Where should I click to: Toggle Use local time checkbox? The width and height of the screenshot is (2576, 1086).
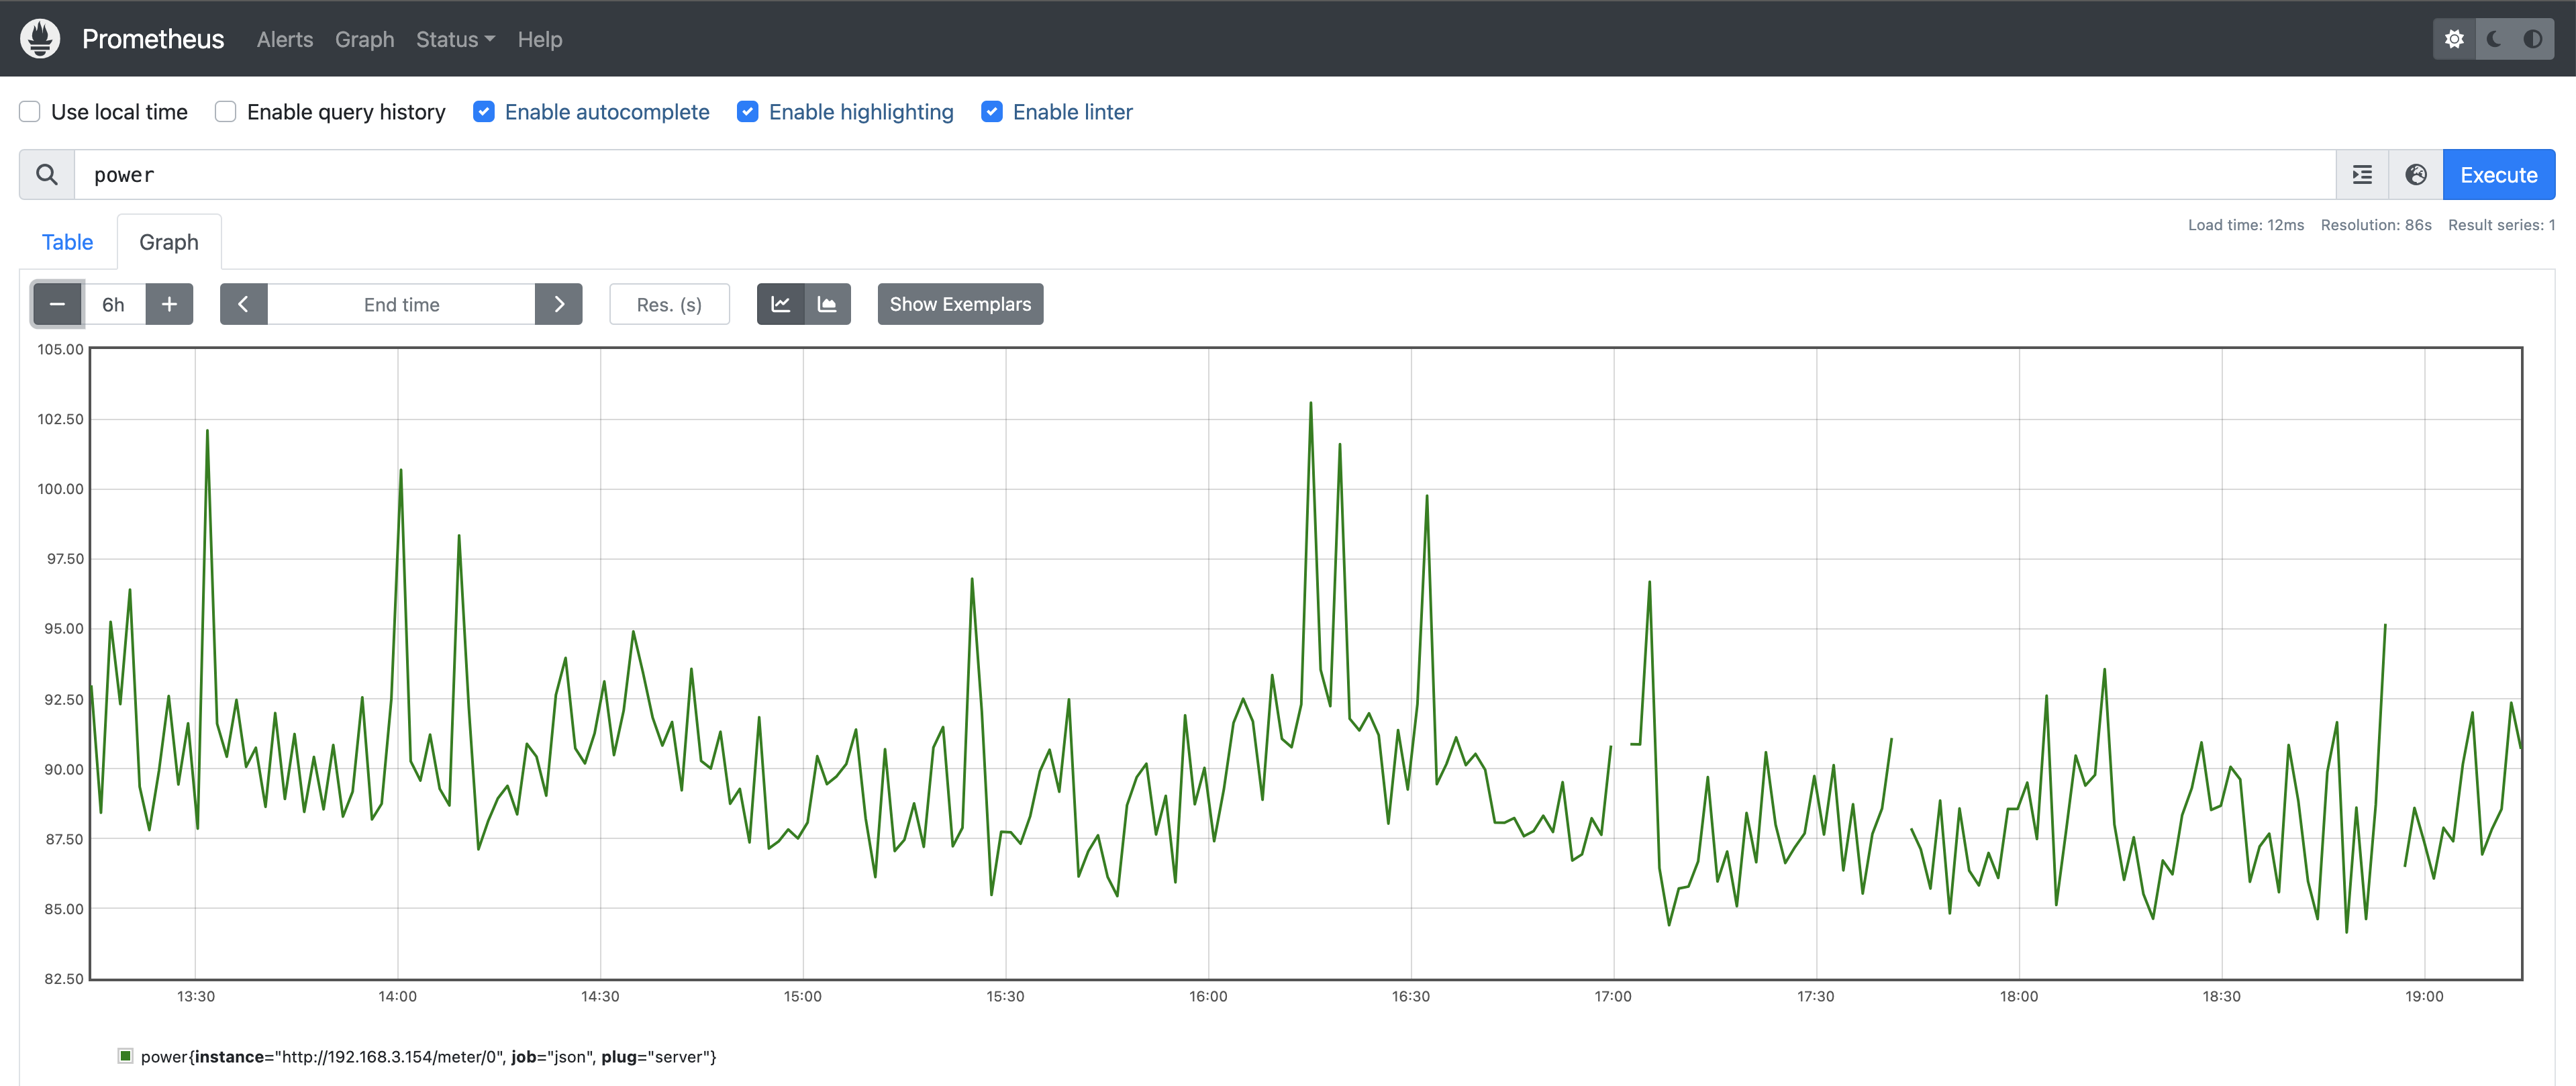[30, 112]
